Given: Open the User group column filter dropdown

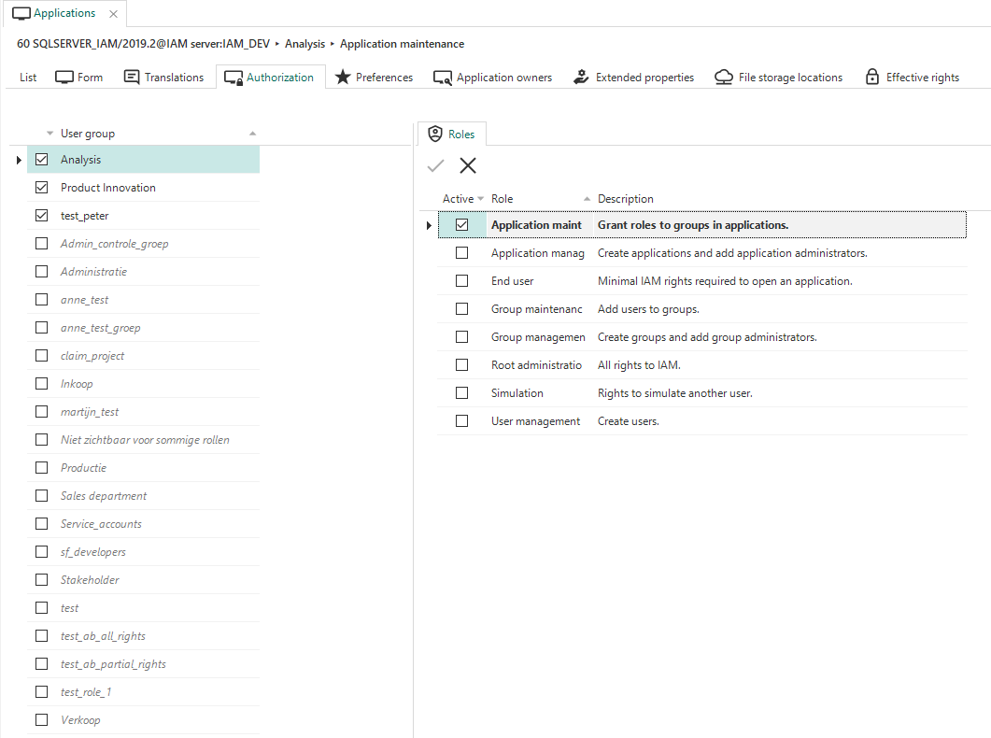Looking at the screenshot, I should point(50,134).
